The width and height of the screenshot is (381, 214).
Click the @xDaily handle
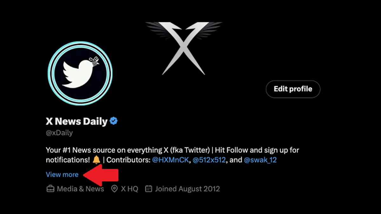tap(59, 133)
